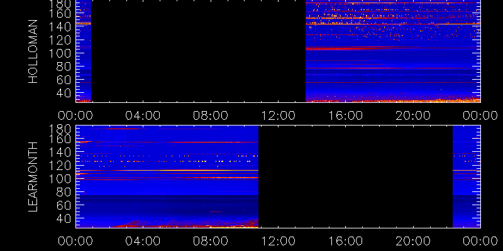The width and height of the screenshot is (503, 251).
Task: Click 16:00 time label under Holloman plot
Action: coord(345,115)
